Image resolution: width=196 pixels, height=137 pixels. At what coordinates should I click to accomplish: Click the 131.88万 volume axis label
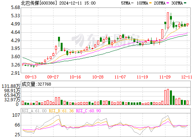coord(11,86)
